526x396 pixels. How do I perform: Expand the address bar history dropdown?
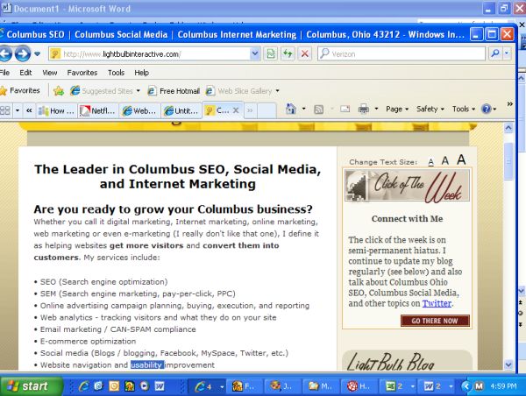pyautogui.click(x=254, y=53)
